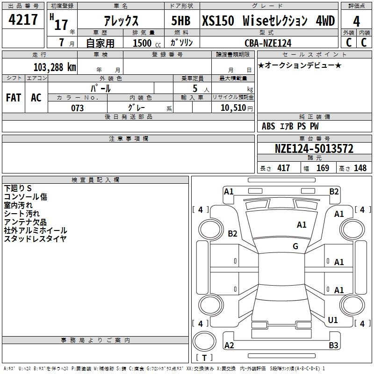Click the exterior color パール
The width and height of the screenshot is (374, 374).
(x=101, y=88)
